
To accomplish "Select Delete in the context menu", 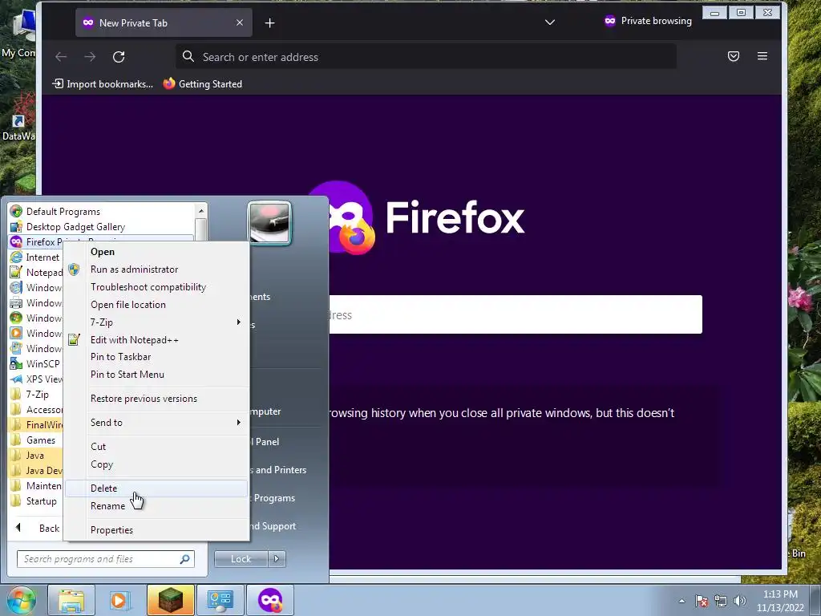I will [x=156, y=488].
